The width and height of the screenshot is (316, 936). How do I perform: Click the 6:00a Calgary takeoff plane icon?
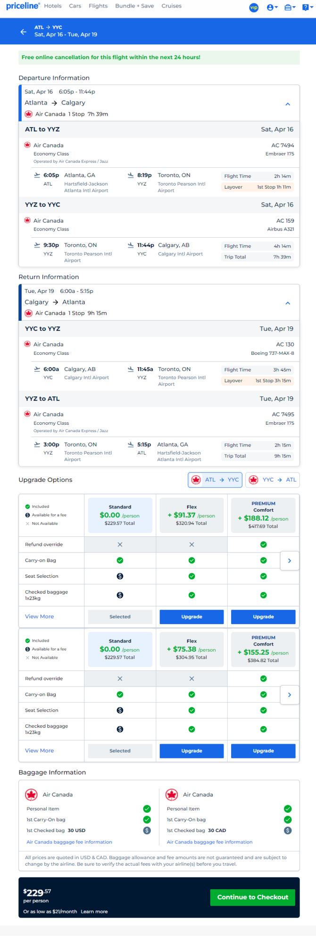click(37, 369)
